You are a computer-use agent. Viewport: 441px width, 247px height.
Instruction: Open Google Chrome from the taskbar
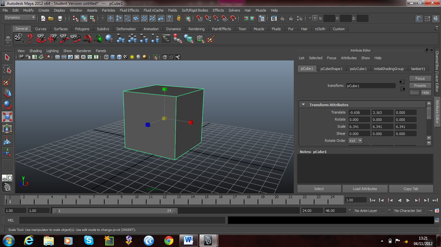[x=169, y=240]
